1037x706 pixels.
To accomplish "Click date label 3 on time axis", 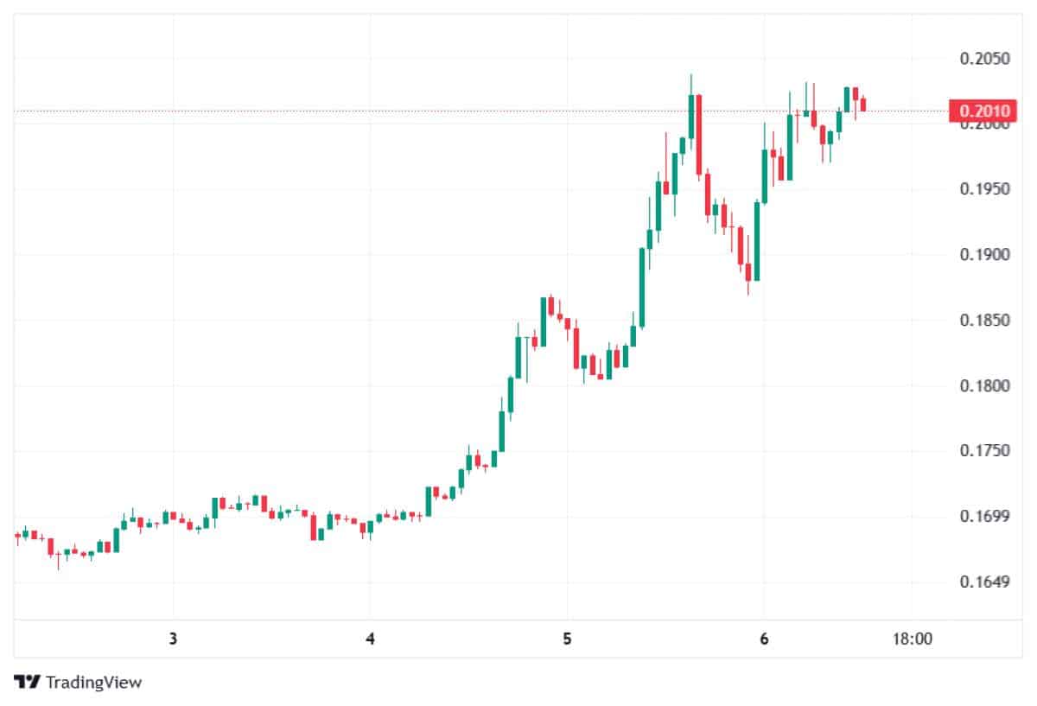I will click(173, 639).
